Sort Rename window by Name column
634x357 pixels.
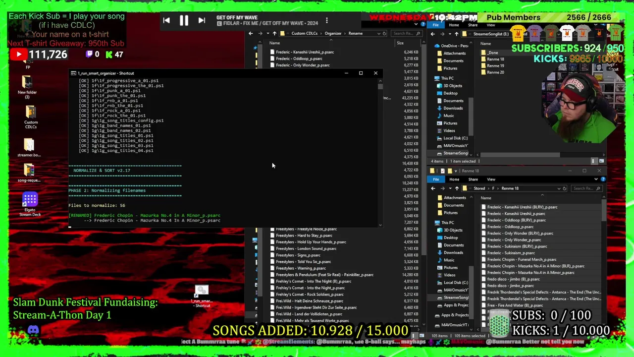click(x=274, y=43)
